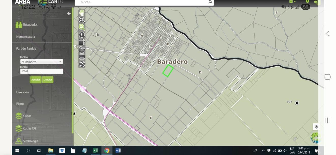Image resolution: width=336 pixels, height=155 pixels.
Task: Click the green help question mark icon
Action: [x=307, y=2]
